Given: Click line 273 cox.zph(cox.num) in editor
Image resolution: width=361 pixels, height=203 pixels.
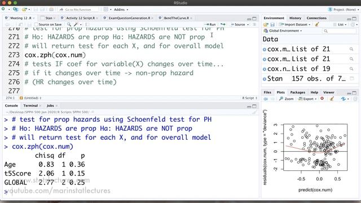Looking at the screenshot, I should click(x=55, y=55).
